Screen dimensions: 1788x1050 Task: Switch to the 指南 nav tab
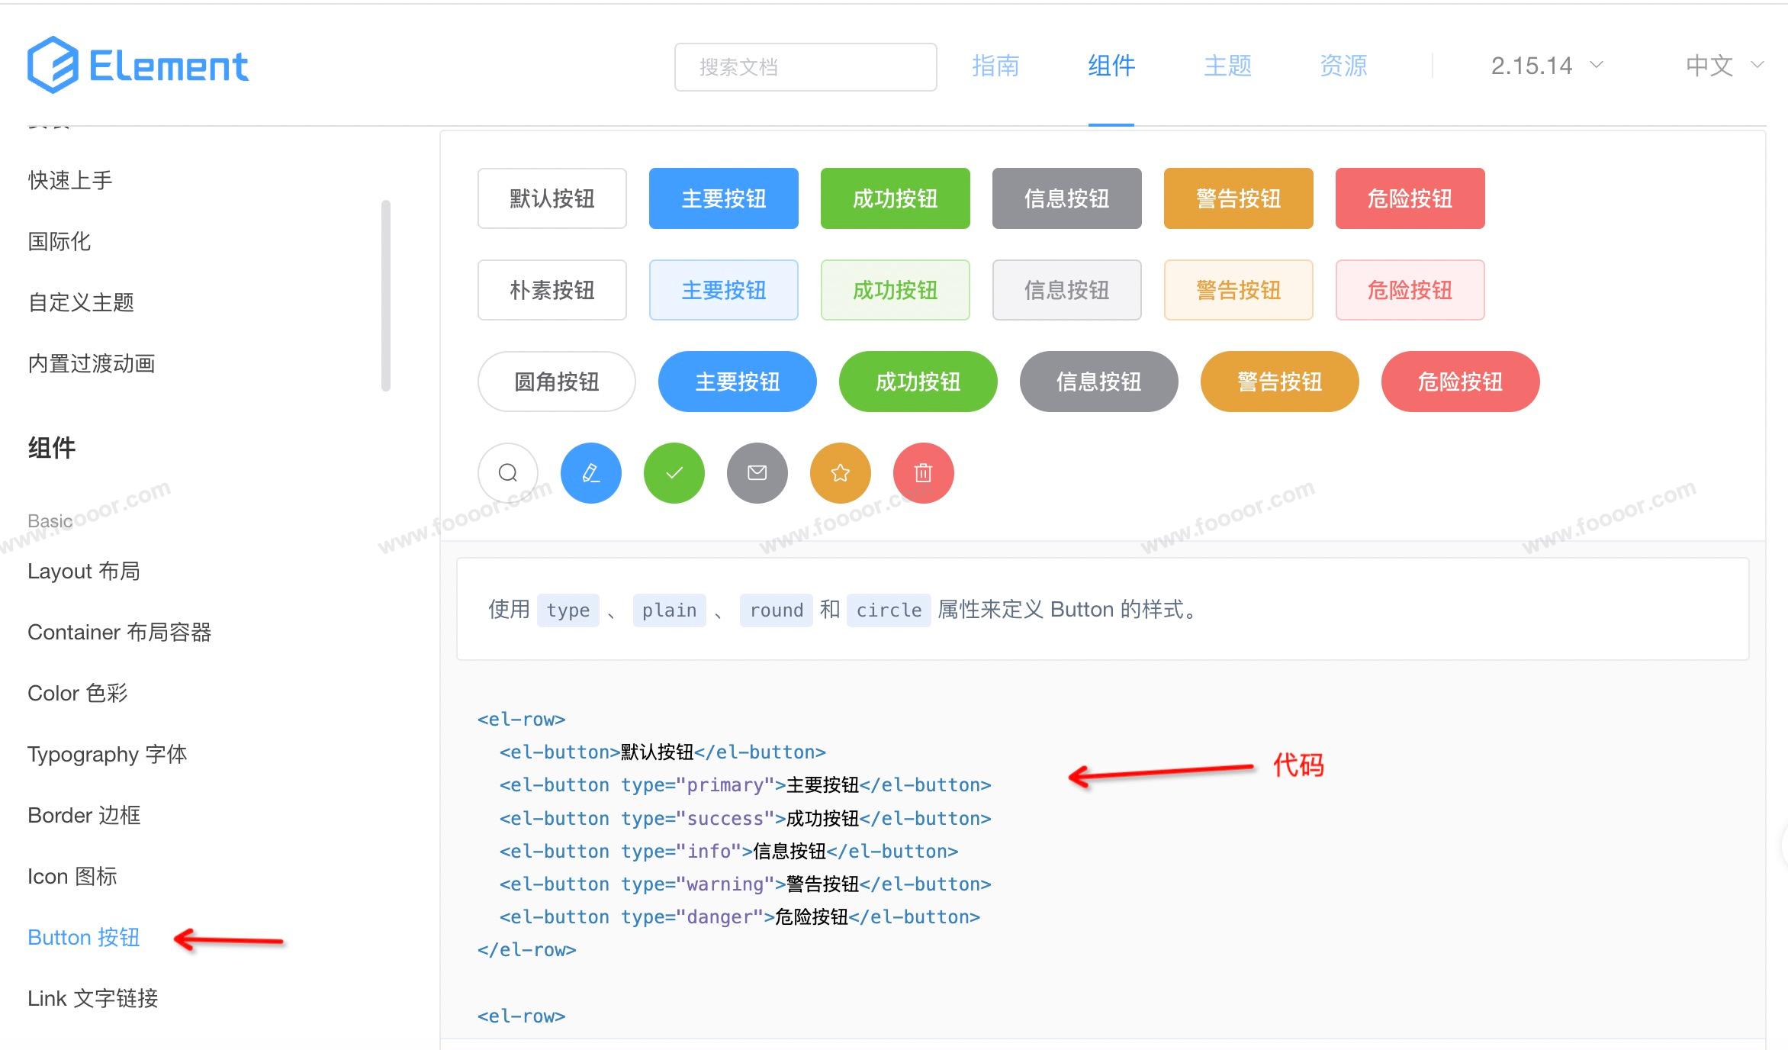995,66
